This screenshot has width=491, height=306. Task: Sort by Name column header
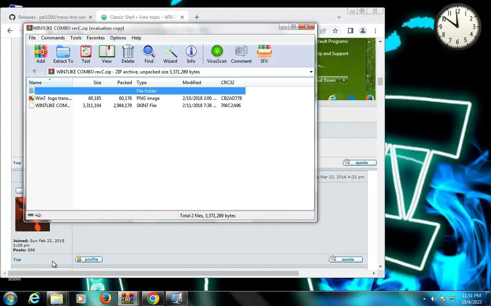[49, 82]
